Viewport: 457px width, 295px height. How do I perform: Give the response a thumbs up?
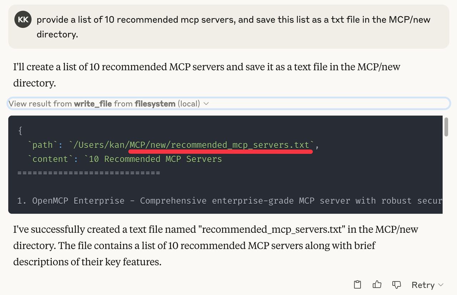377,285
